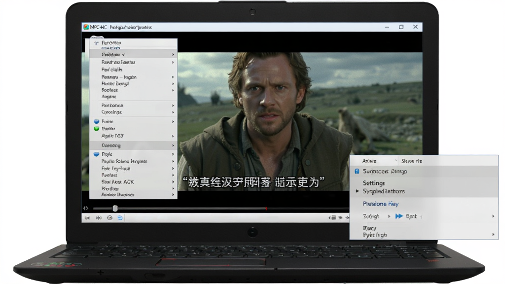
Task: Click the small chevron next to 'Arowe'
Action: point(396,161)
